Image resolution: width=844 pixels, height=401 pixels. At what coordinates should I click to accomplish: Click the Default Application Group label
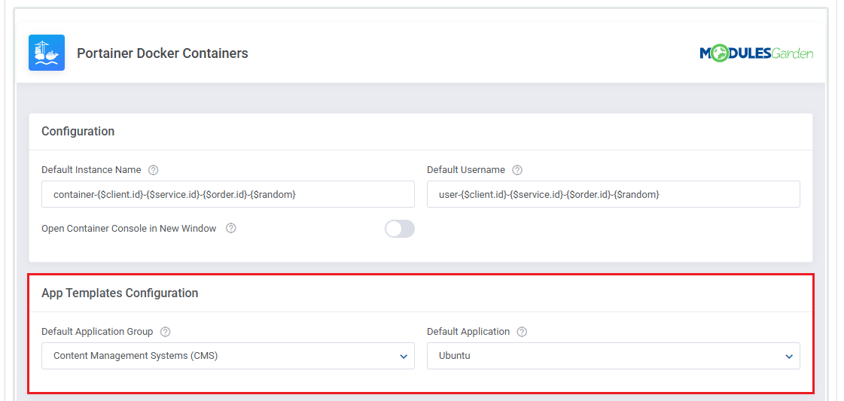click(x=97, y=332)
